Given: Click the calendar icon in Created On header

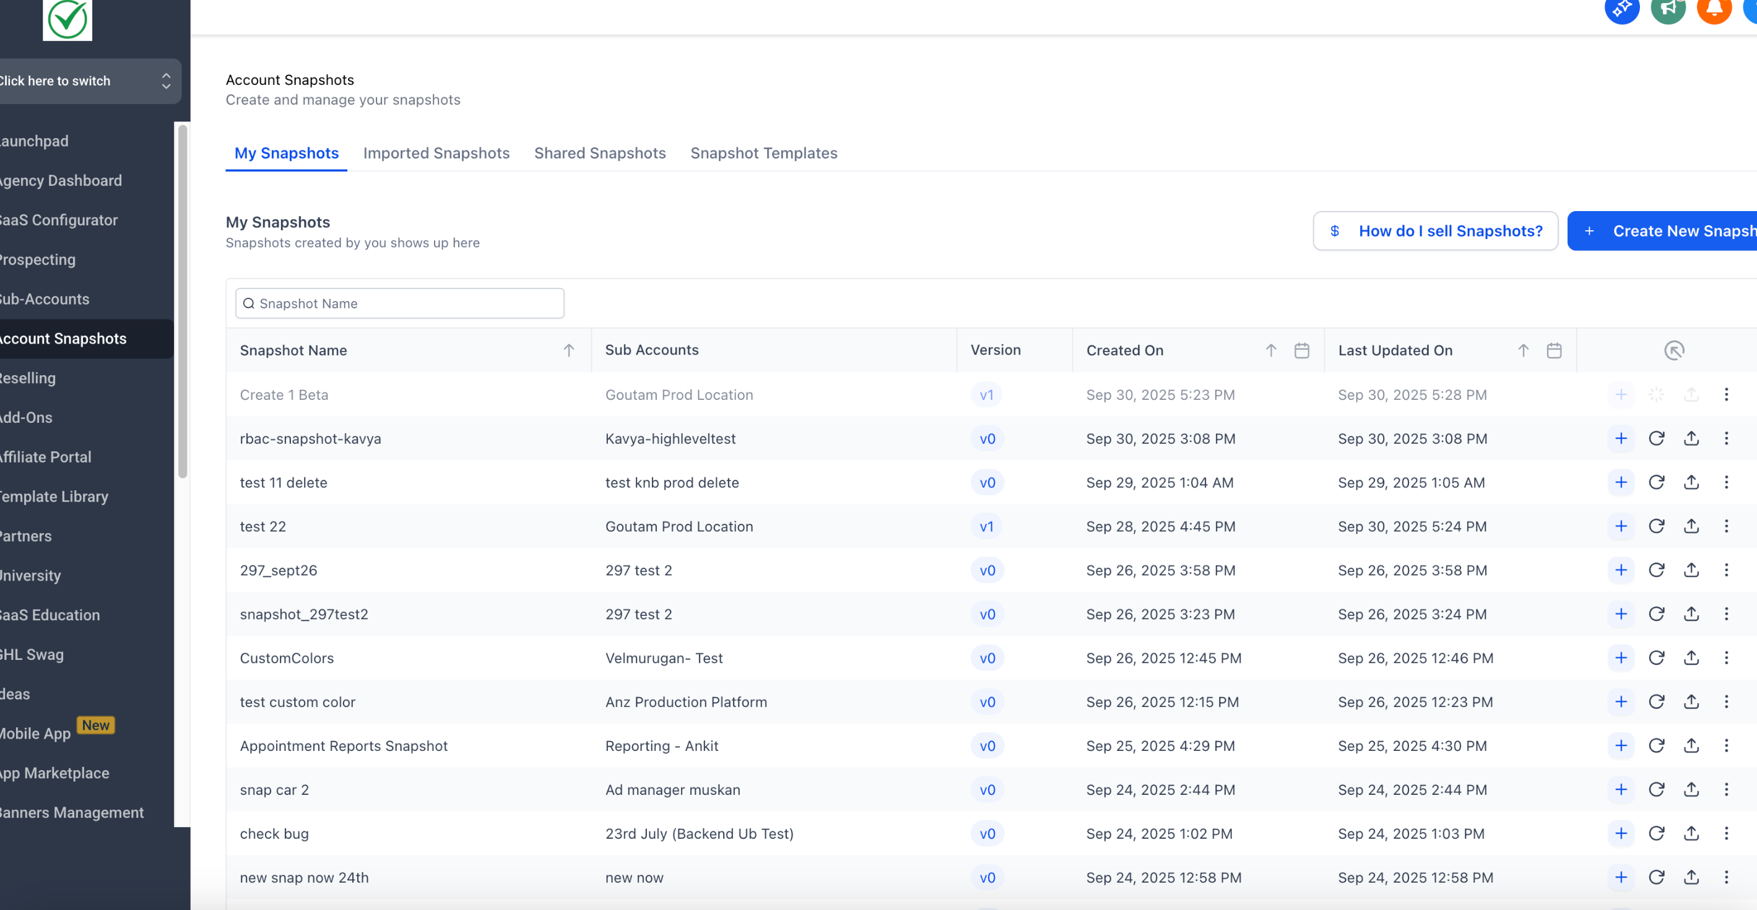Looking at the screenshot, I should pos(1301,350).
